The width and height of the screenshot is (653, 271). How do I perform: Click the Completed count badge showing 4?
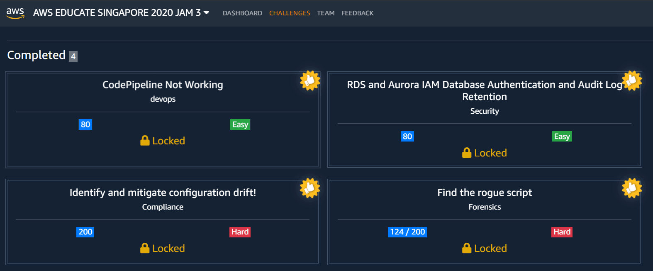coord(73,56)
